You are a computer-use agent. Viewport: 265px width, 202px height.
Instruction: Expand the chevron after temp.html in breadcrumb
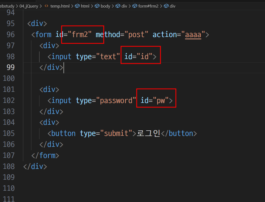72,6
